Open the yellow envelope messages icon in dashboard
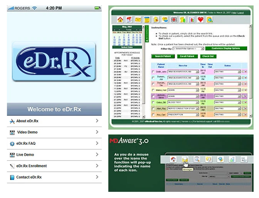Viewport: 259px width, 198px height. [x=138, y=20]
